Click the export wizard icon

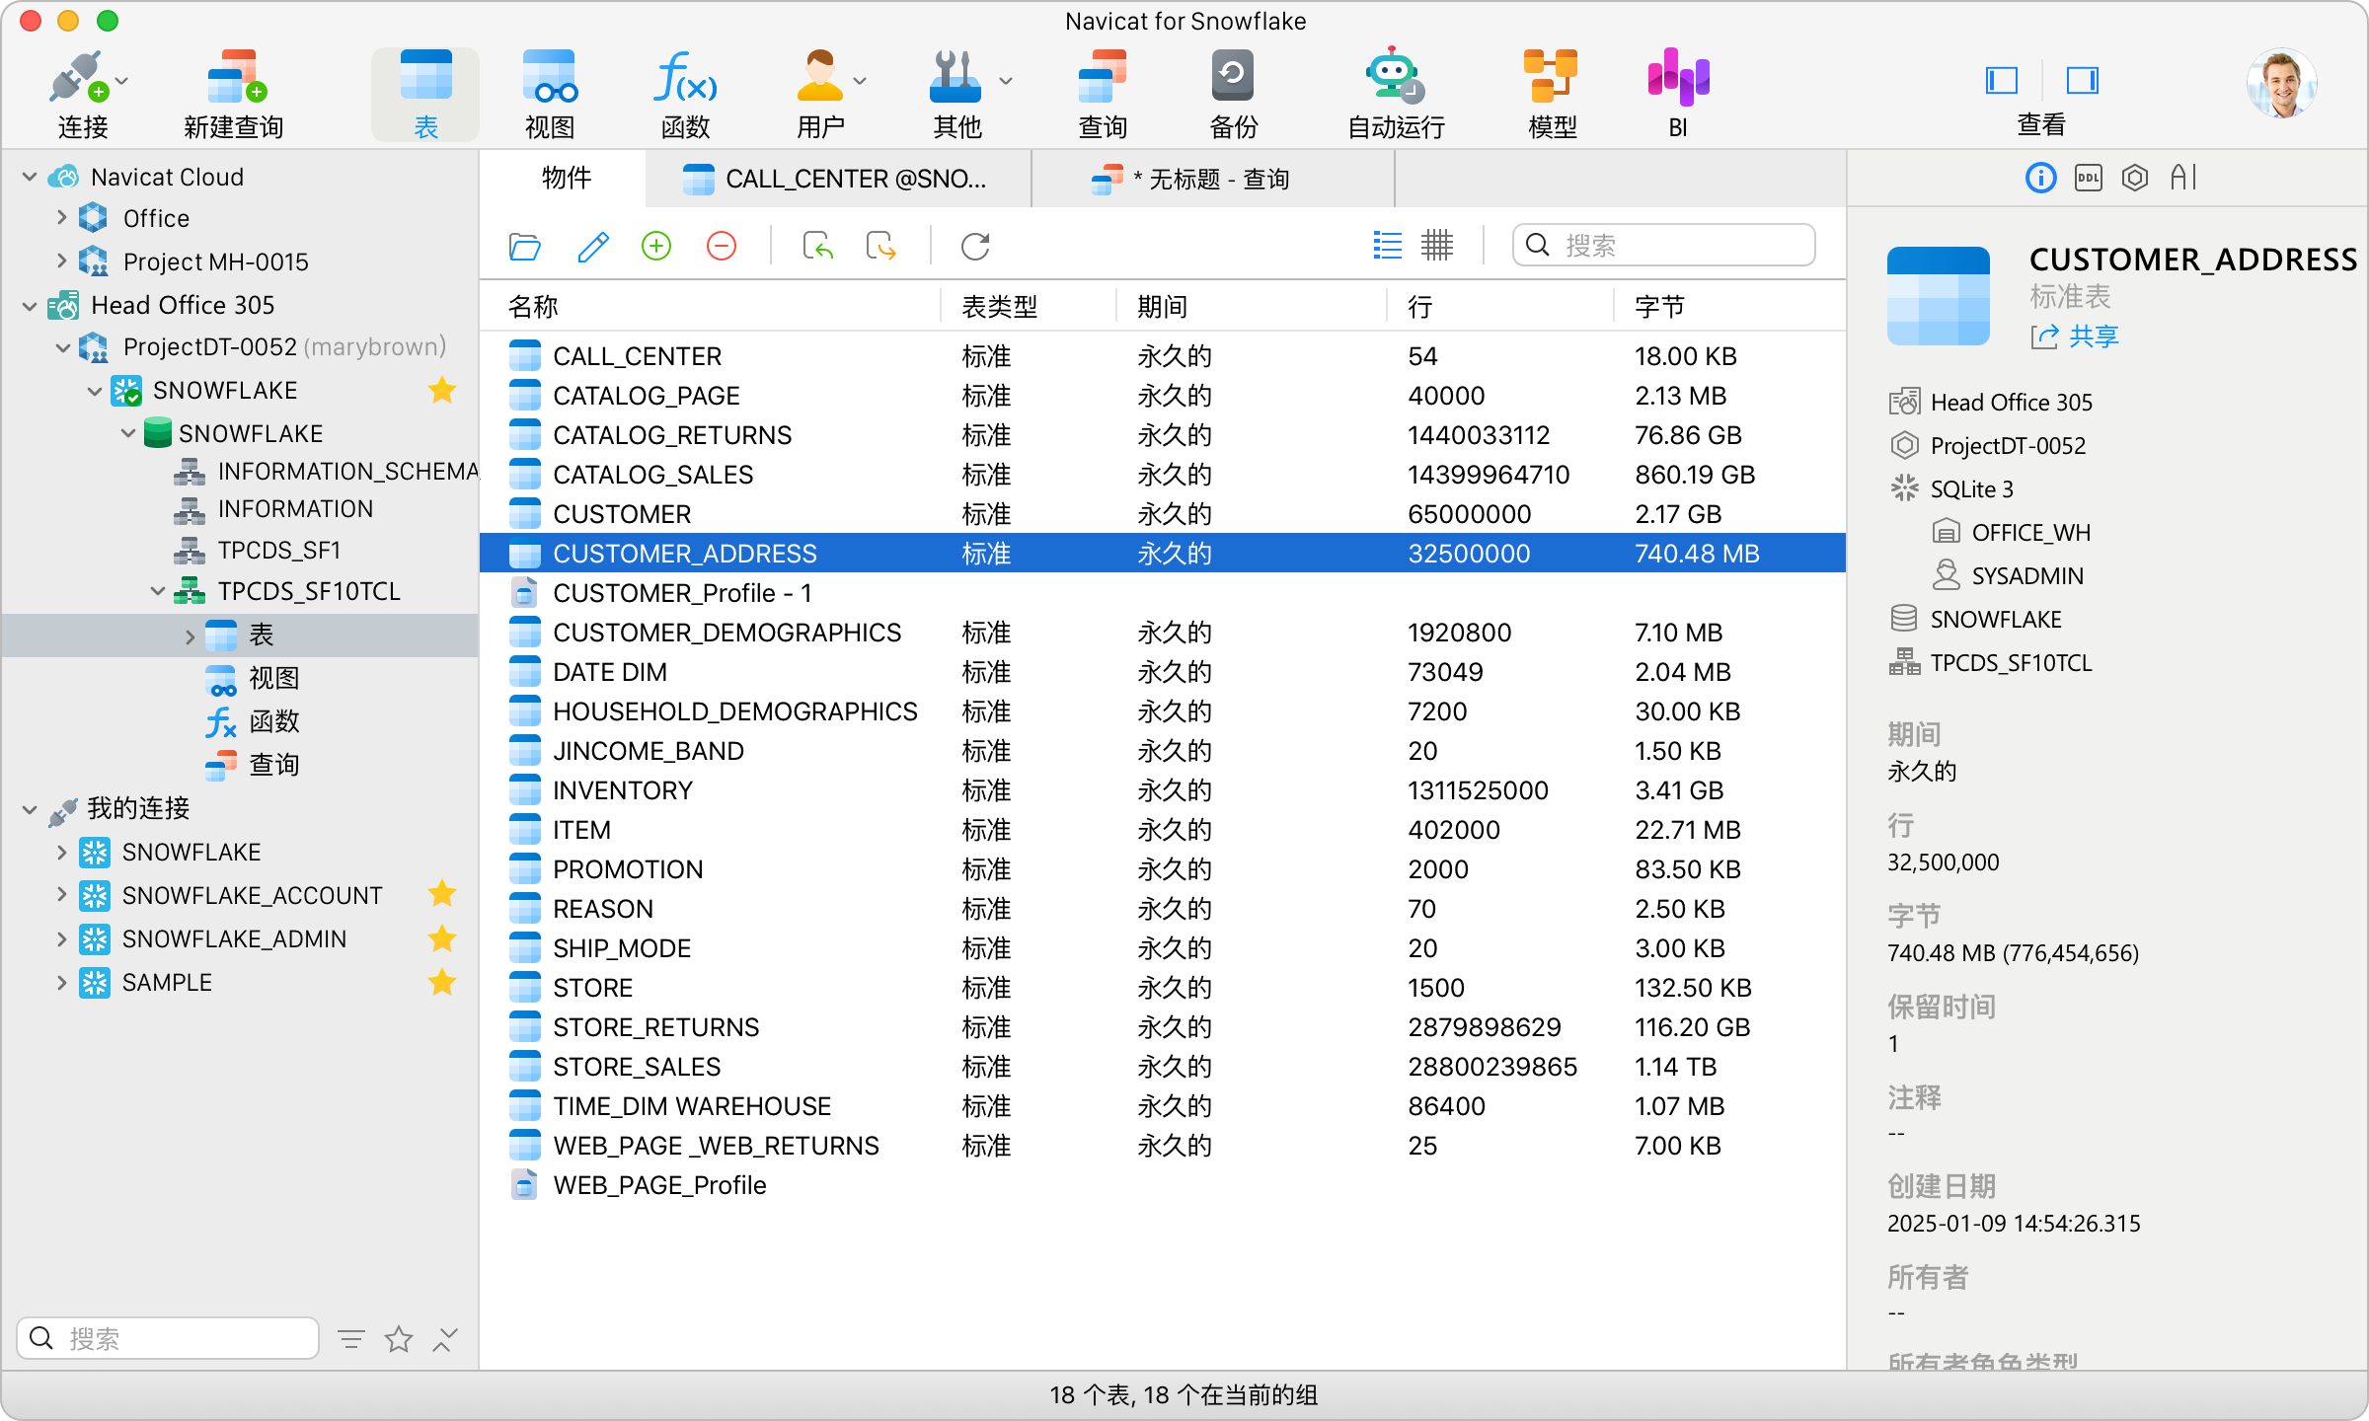pos(880,246)
